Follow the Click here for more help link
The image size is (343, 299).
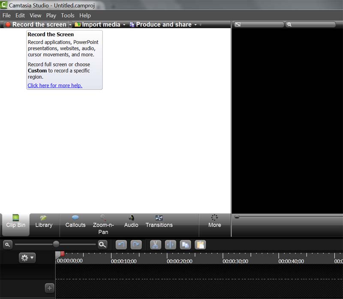click(55, 85)
